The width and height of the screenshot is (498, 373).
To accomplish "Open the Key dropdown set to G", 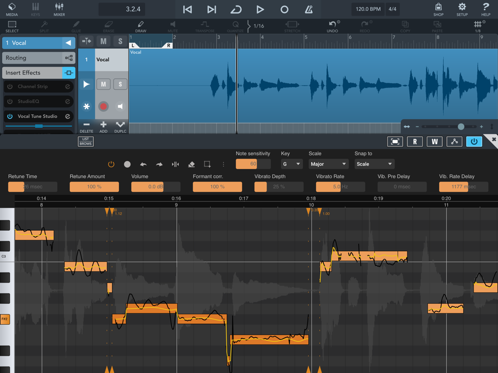I will click(291, 164).
